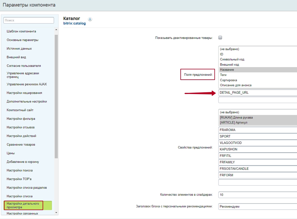Click the KAPUSHON property input field
The width and height of the screenshot is (297, 219).
[257, 149]
